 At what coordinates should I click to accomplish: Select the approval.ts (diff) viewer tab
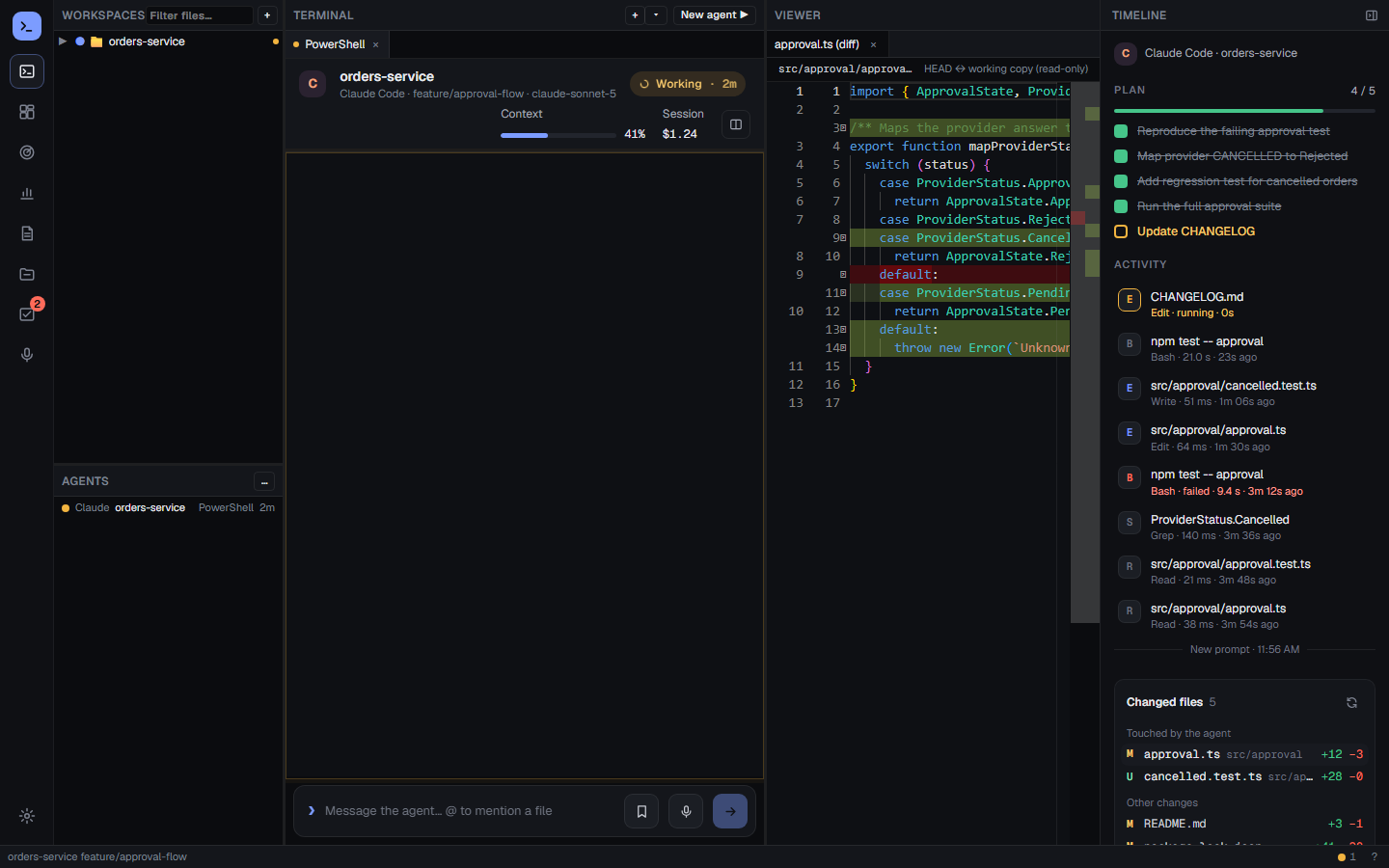coord(828,44)
